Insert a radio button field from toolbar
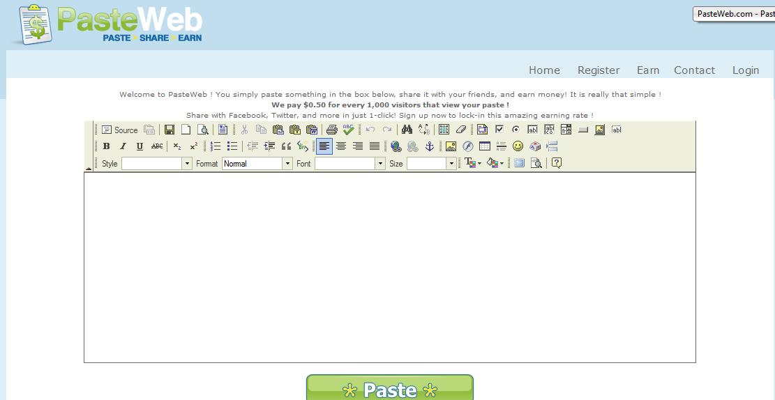775x400 pixels. click(516, 130)
